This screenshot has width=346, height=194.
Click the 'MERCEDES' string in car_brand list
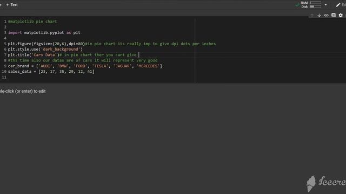(148, 66)
